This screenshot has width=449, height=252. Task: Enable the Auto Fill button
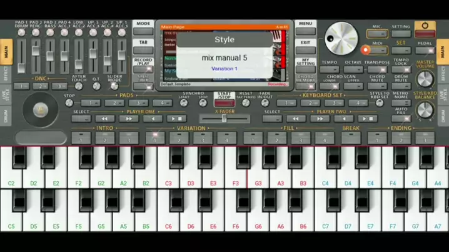tap(401, 119)
